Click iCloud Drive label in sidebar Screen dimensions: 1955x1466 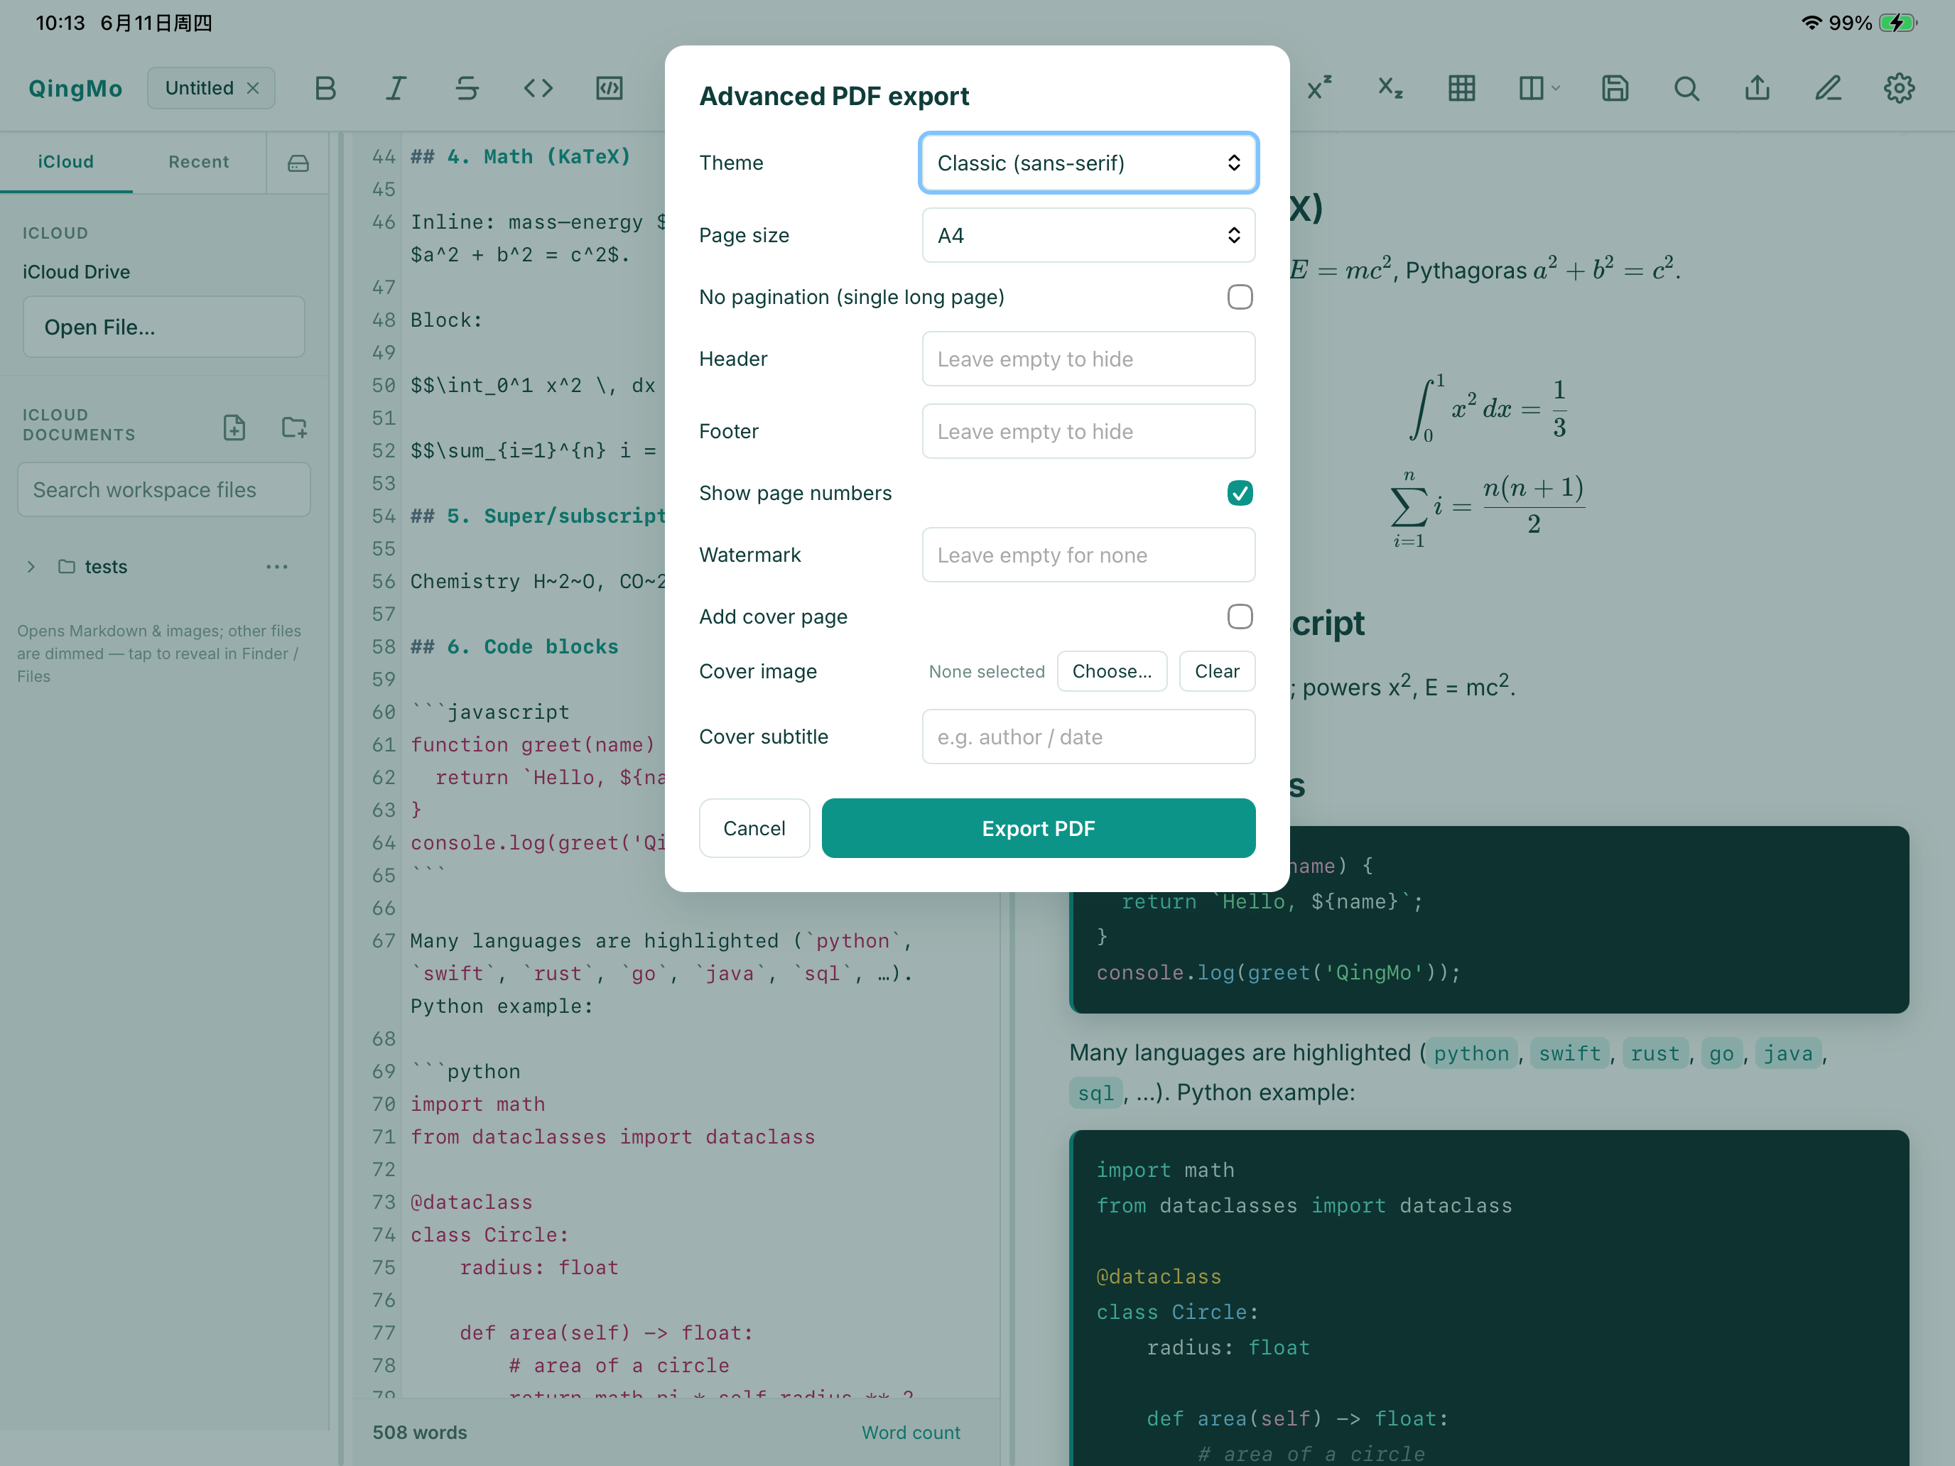pos(76,272)
